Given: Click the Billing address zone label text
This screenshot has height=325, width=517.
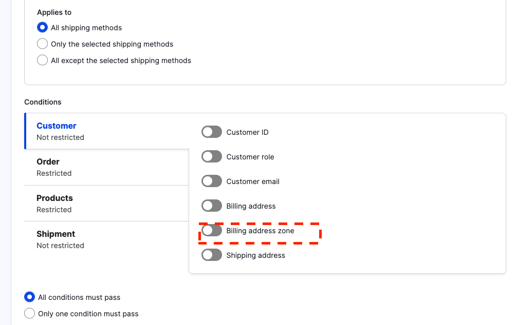Looking at the screenshot, I should (261, 230).
